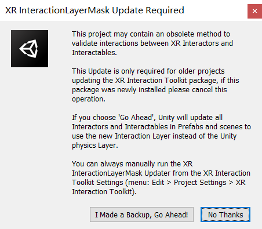
Task: Close the dialog with the red X
Action: point(254,11)
